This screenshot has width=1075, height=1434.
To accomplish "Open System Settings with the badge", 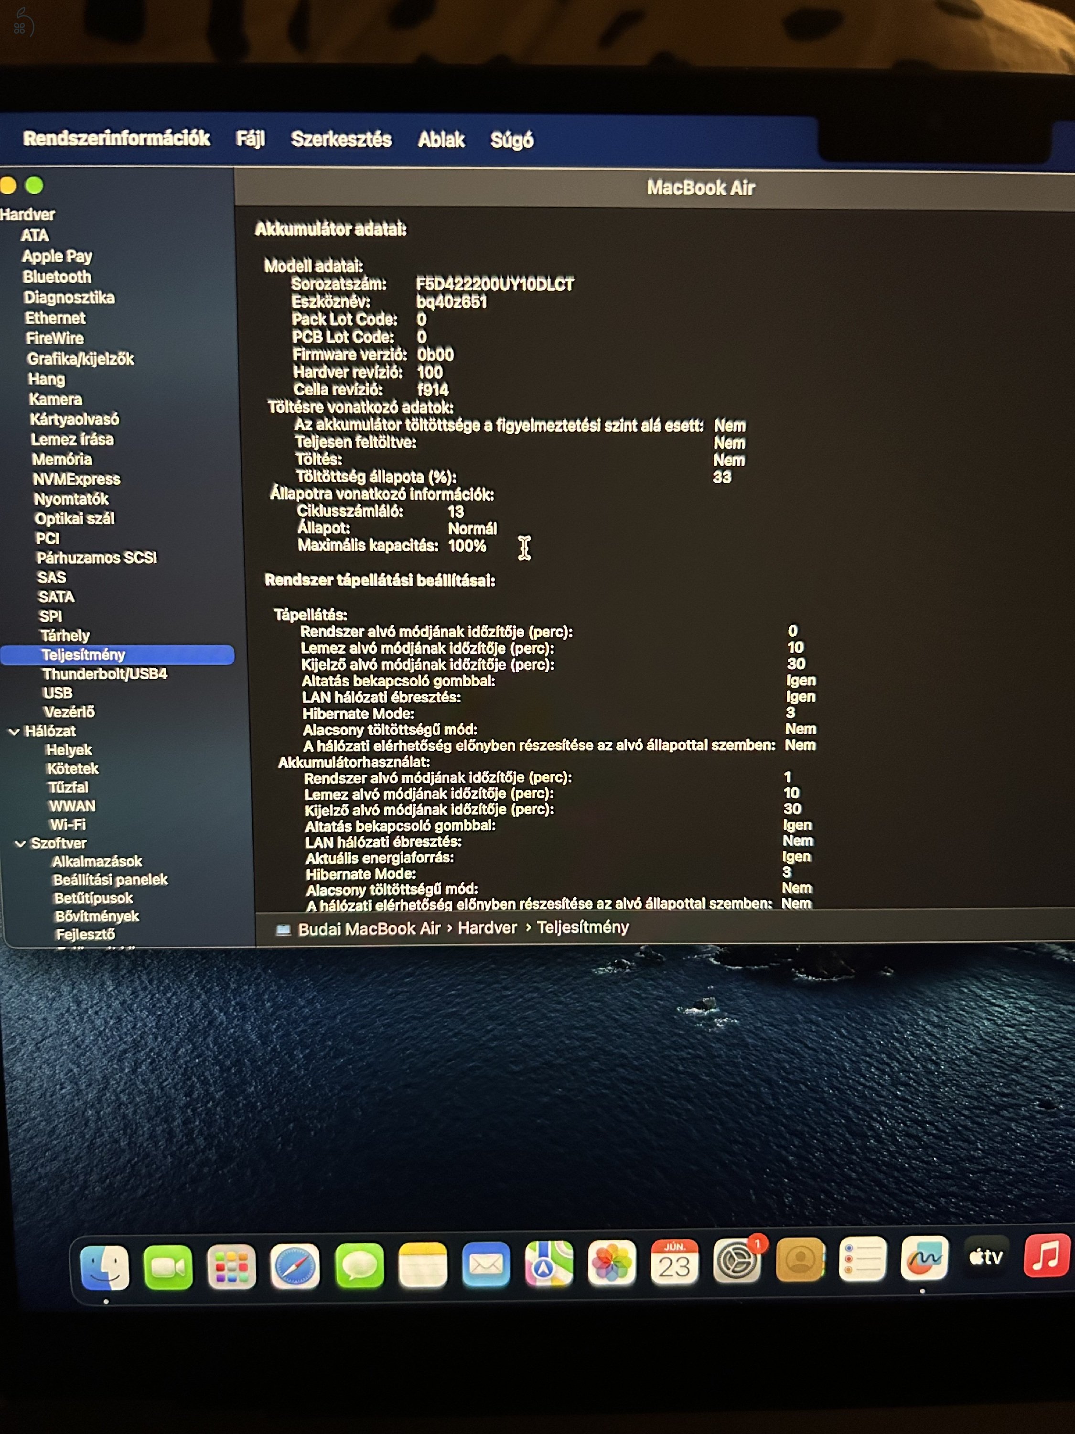I will pyautogui.click(x=737, y=1261).
